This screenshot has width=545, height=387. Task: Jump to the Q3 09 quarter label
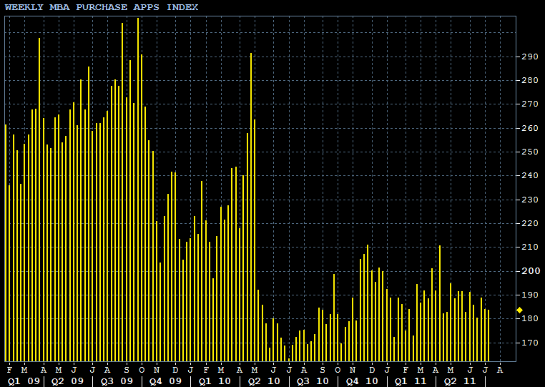coord(117,381)
